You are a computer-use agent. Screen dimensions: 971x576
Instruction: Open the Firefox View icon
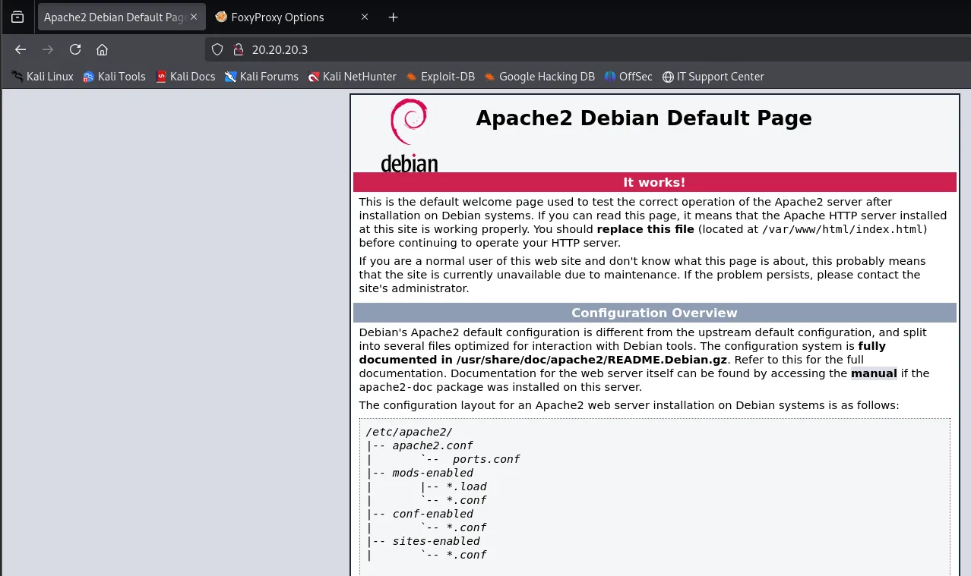coord(17,17)
